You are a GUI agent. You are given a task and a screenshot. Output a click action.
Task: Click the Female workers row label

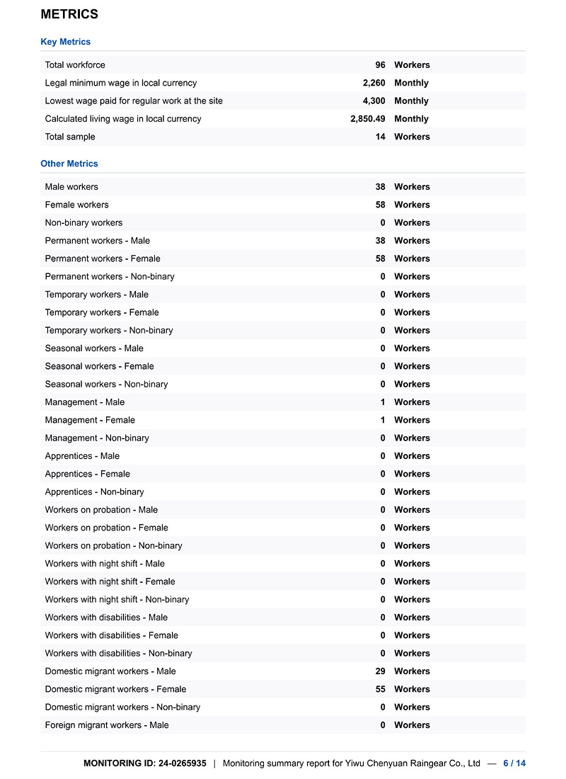[x=76, y=205]
